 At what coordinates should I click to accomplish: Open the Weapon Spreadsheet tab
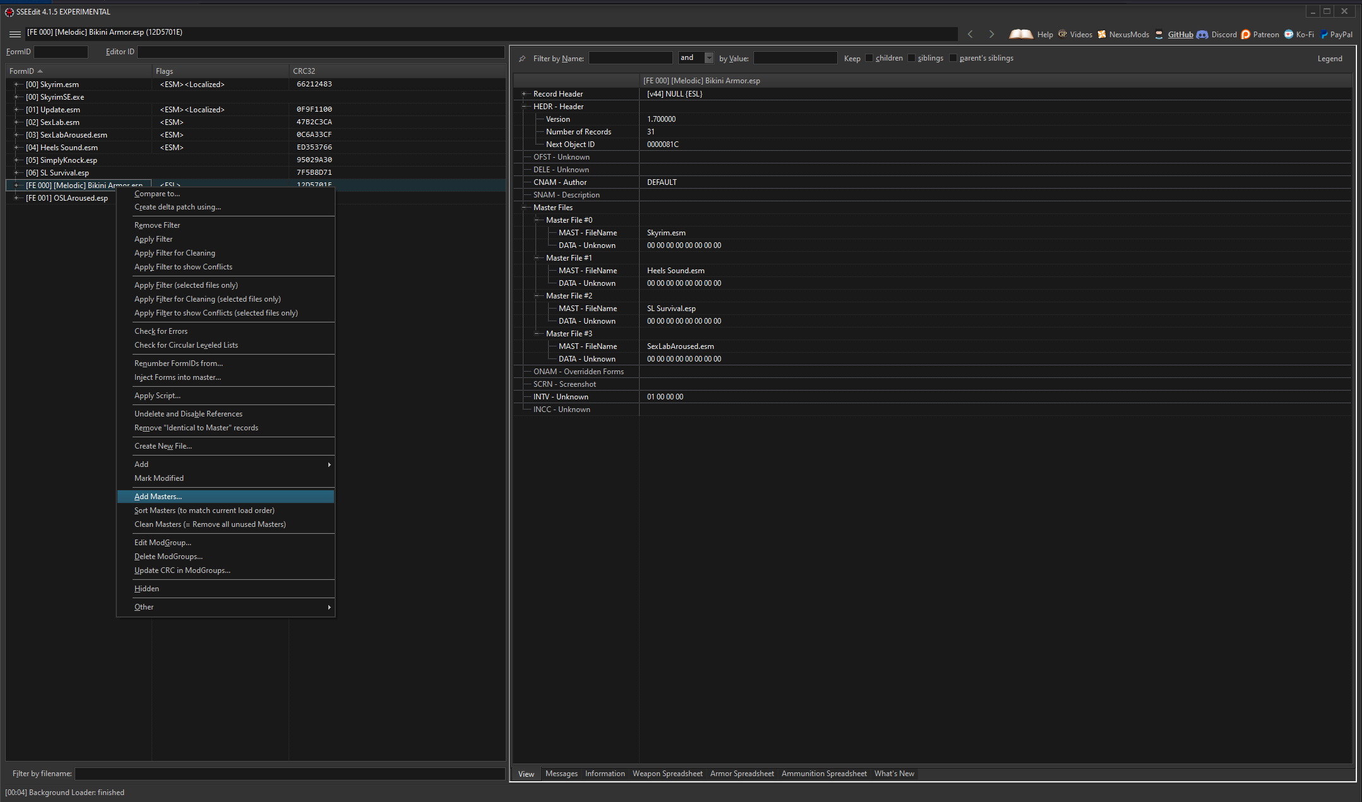tap(667, 774)
